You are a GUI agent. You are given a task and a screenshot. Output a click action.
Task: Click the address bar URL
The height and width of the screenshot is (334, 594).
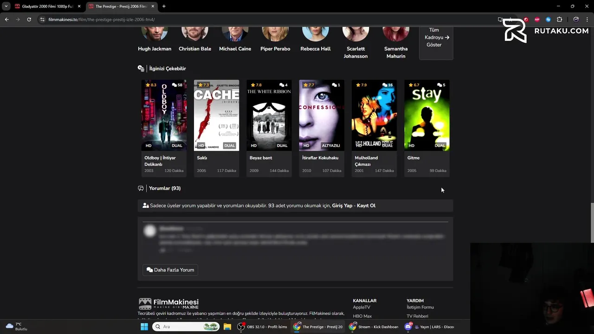[102, 19]
